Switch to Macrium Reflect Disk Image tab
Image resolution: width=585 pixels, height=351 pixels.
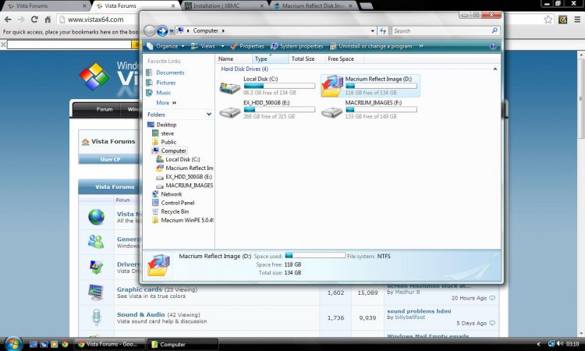point(313,5)
